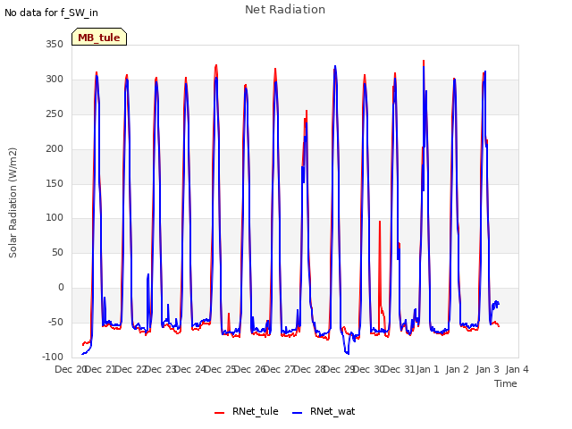572x429 pixels.
Task: Click the -100 y-axis tick label
Action: point(53,357)
